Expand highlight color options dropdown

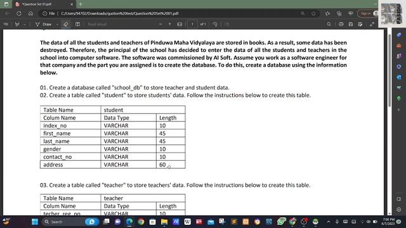[x=24, y=24]
